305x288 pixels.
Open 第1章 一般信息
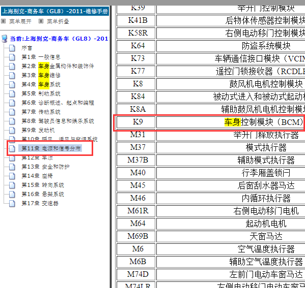pos(41,57)
